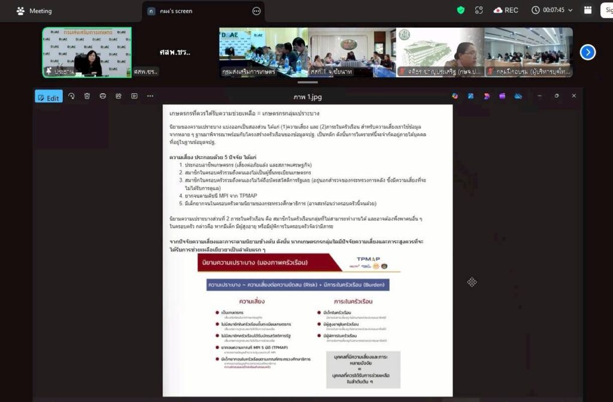Open the view layout grid button
Viewport: 613px width, 402px height.
pyautogui.click(x=588, y=10)
